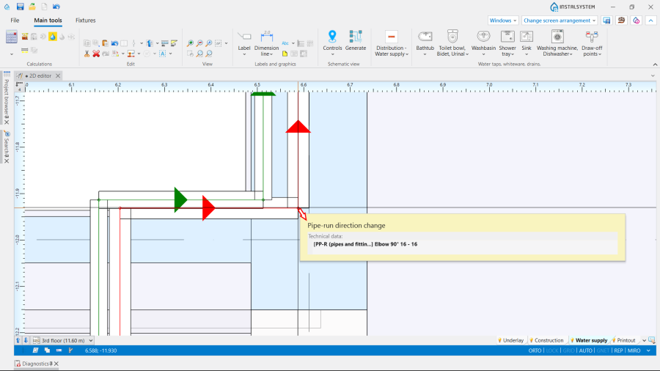Open the 3rd floor level dropdown
660x371 pixels.
point(67,340)
